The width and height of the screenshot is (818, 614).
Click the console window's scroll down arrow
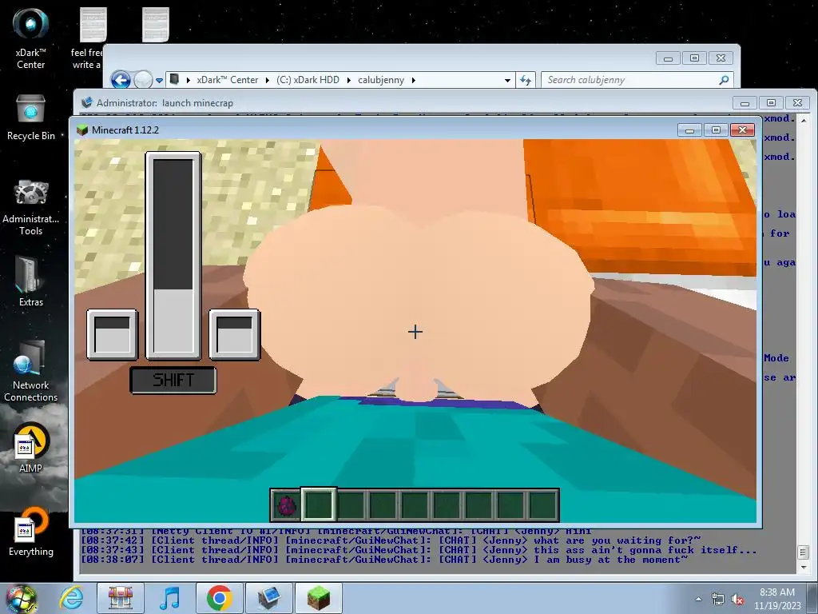coord(804,567)
